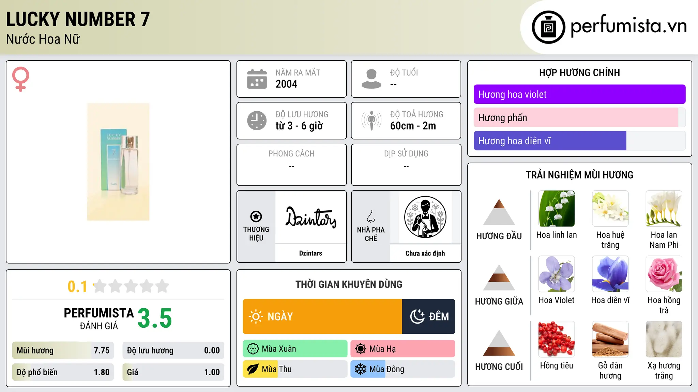Click the Giá 1.00 score bar
698x392 pixels.
(x=173, y=372)
